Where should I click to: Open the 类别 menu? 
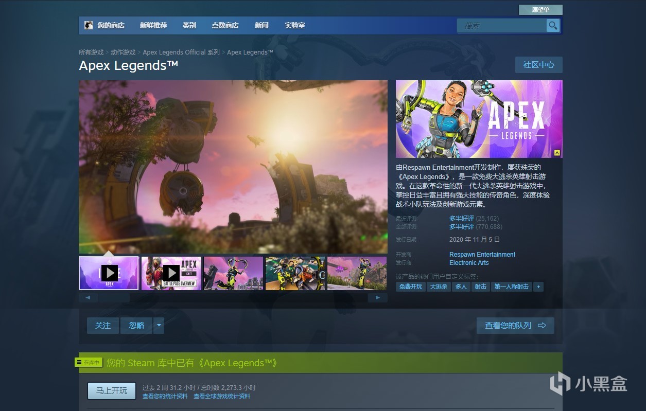(x=189, y=25)
